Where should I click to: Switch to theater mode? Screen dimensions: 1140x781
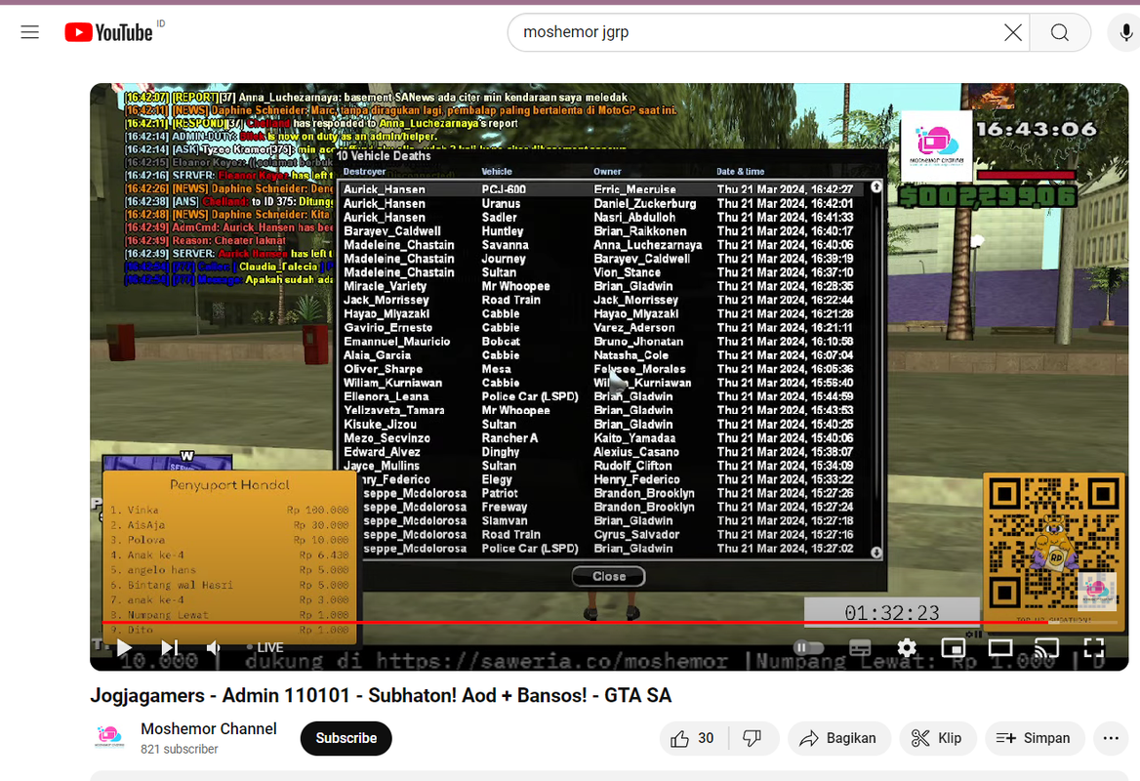coord(1000,647)
